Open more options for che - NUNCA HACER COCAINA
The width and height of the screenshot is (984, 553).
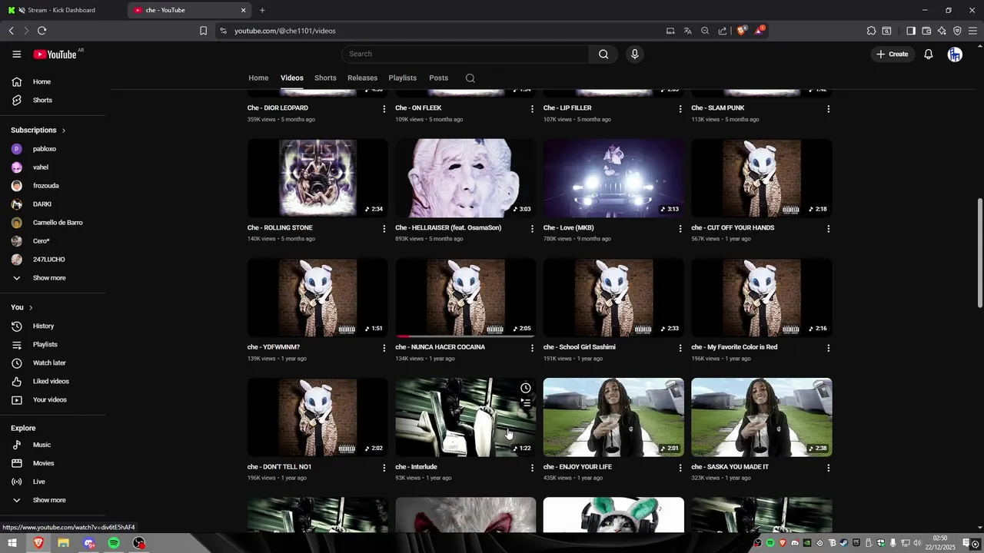click(x=532, y=348)
